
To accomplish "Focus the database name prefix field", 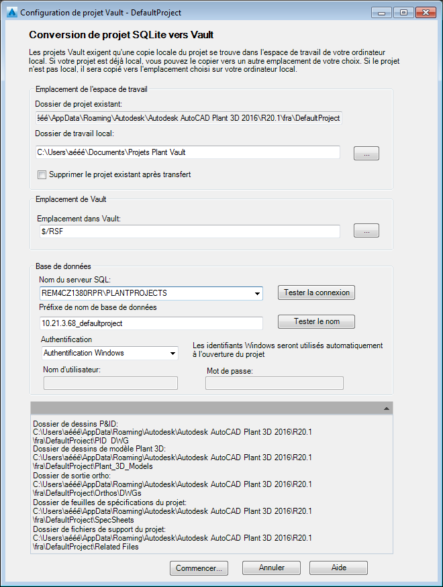I will [151, 323].
